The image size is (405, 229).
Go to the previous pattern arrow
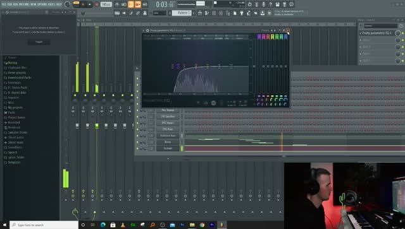(x=170, y=13)
